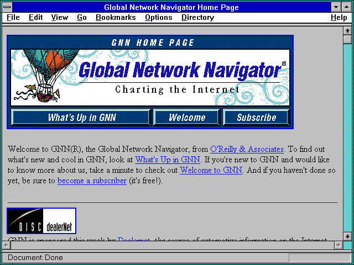The height and width of the screenshot is (265, 354).
Task: Open the Bookmarks menu
Action: click(x=116, y=18)
